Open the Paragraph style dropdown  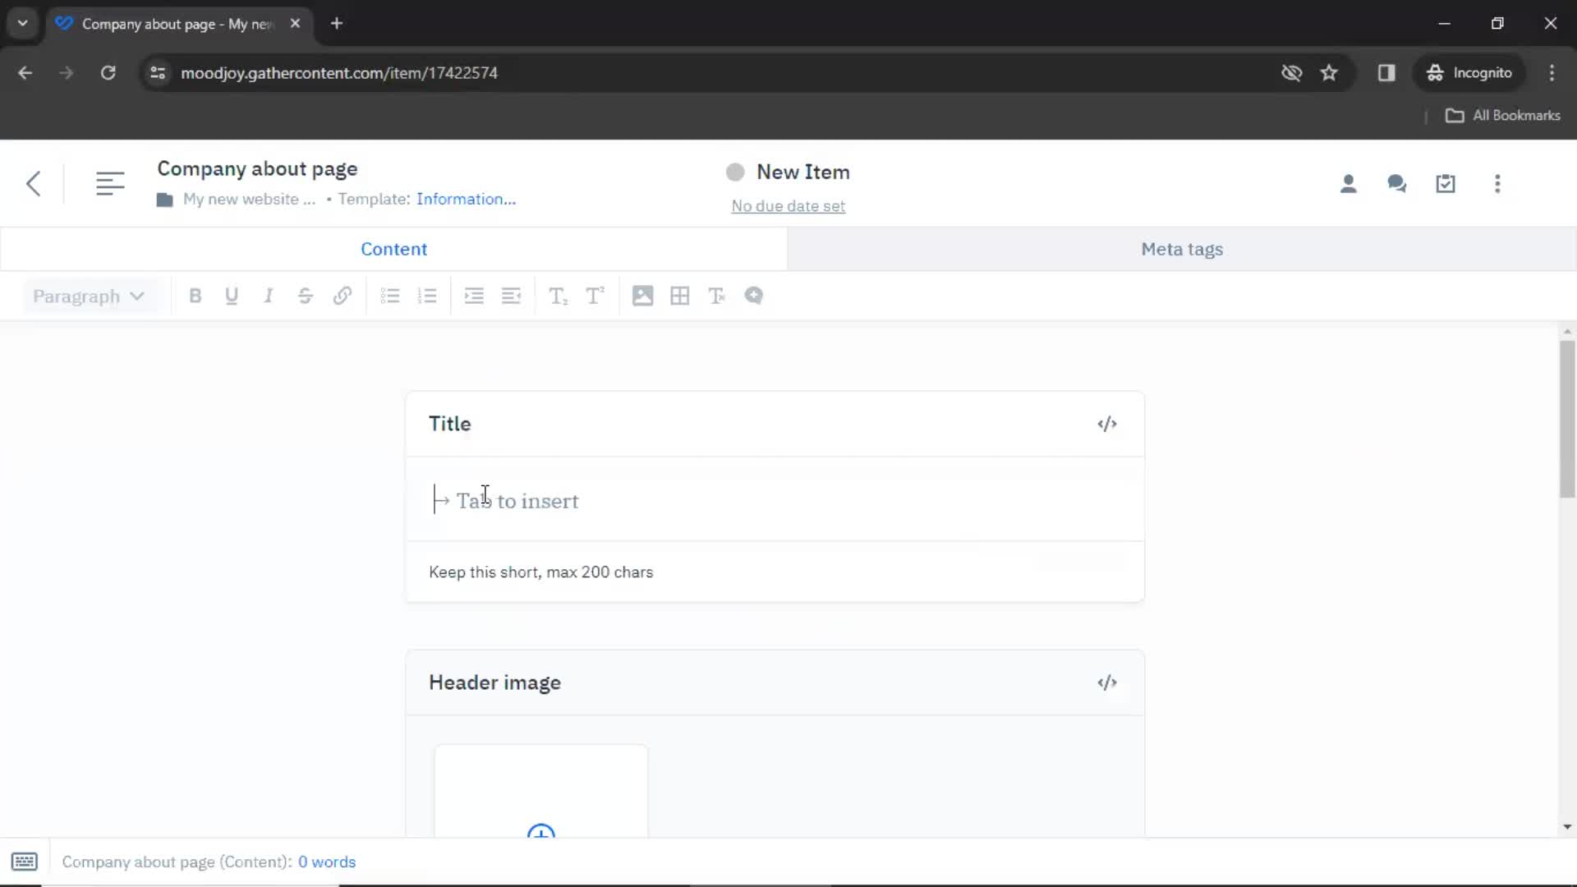point(86,296)
